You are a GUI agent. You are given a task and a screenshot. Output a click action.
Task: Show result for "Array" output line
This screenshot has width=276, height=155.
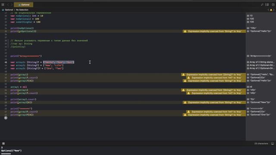point(248,56)
